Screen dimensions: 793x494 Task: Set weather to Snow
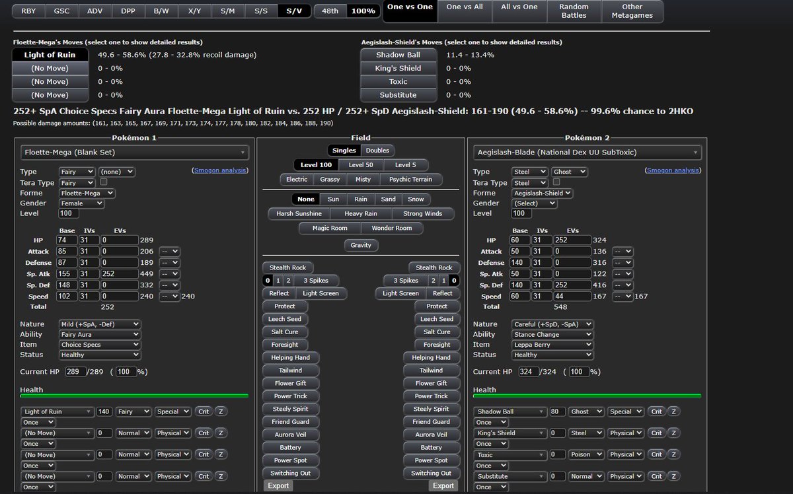tap(416, 199)
